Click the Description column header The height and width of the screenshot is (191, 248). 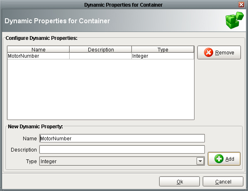[x=101, y=49]
